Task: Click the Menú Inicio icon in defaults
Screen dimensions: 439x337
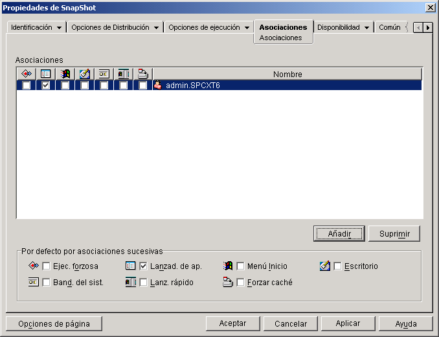Action: pos(228,266)
